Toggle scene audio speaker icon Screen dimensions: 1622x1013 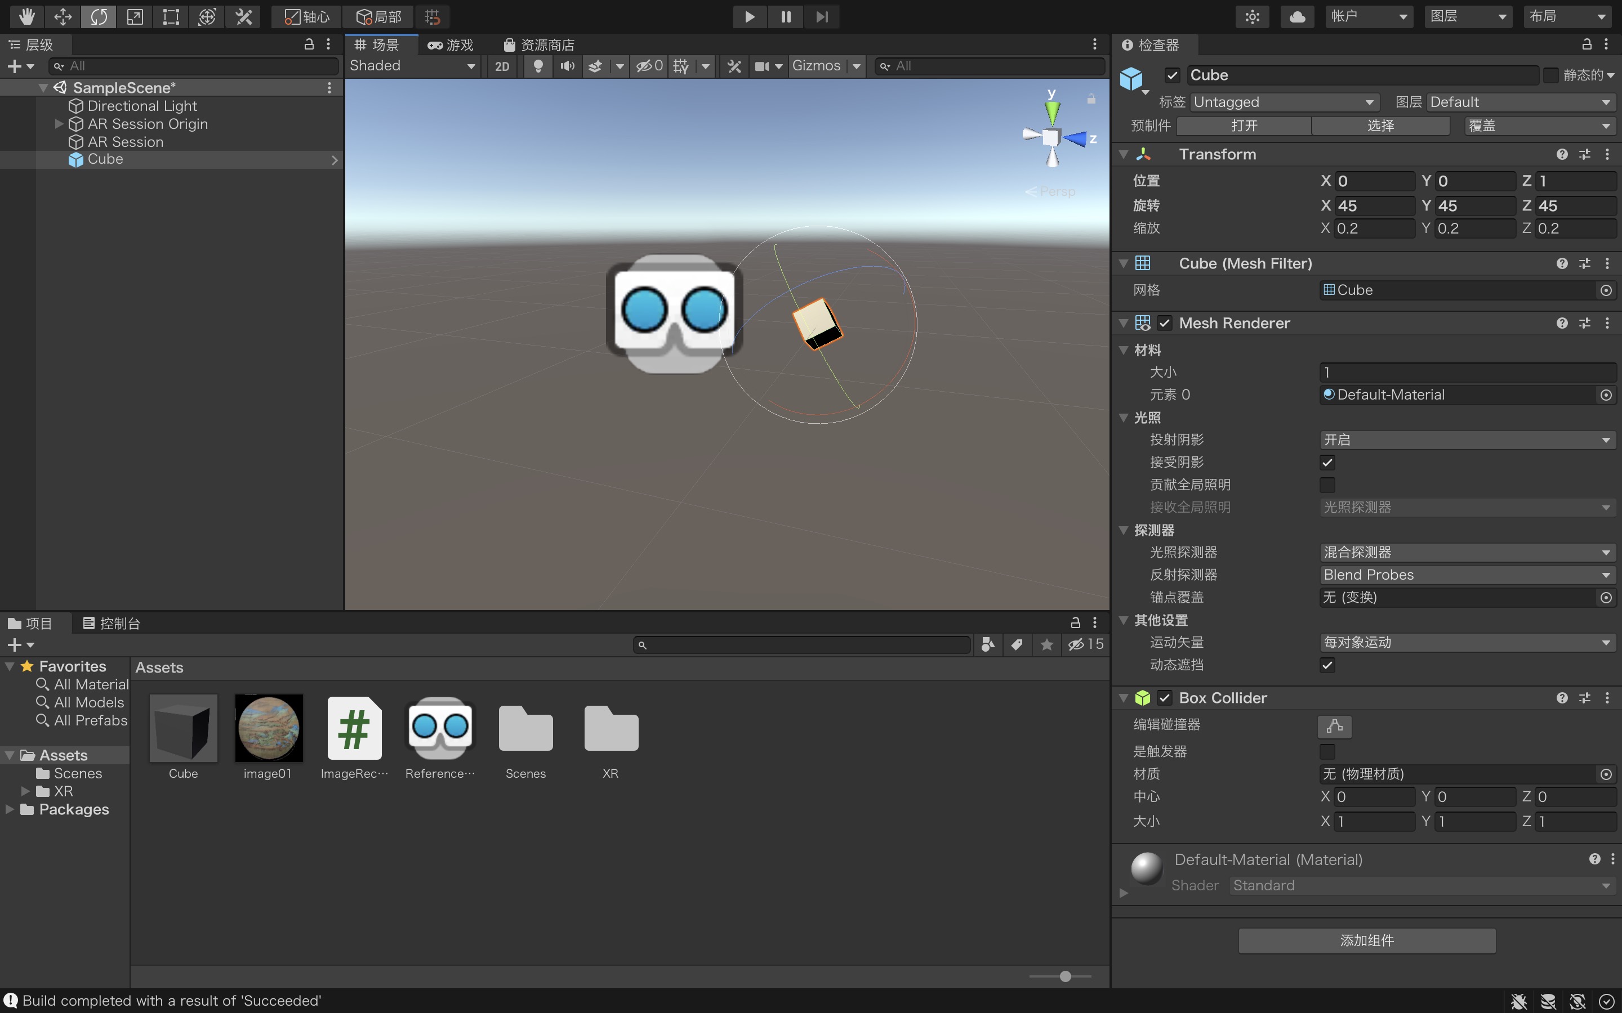pos(567,66)
